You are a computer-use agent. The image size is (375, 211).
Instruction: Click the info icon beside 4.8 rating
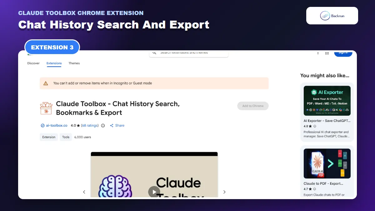coord(315,126)
